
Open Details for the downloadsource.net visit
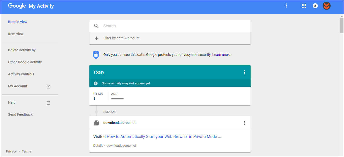coord(98,146)
